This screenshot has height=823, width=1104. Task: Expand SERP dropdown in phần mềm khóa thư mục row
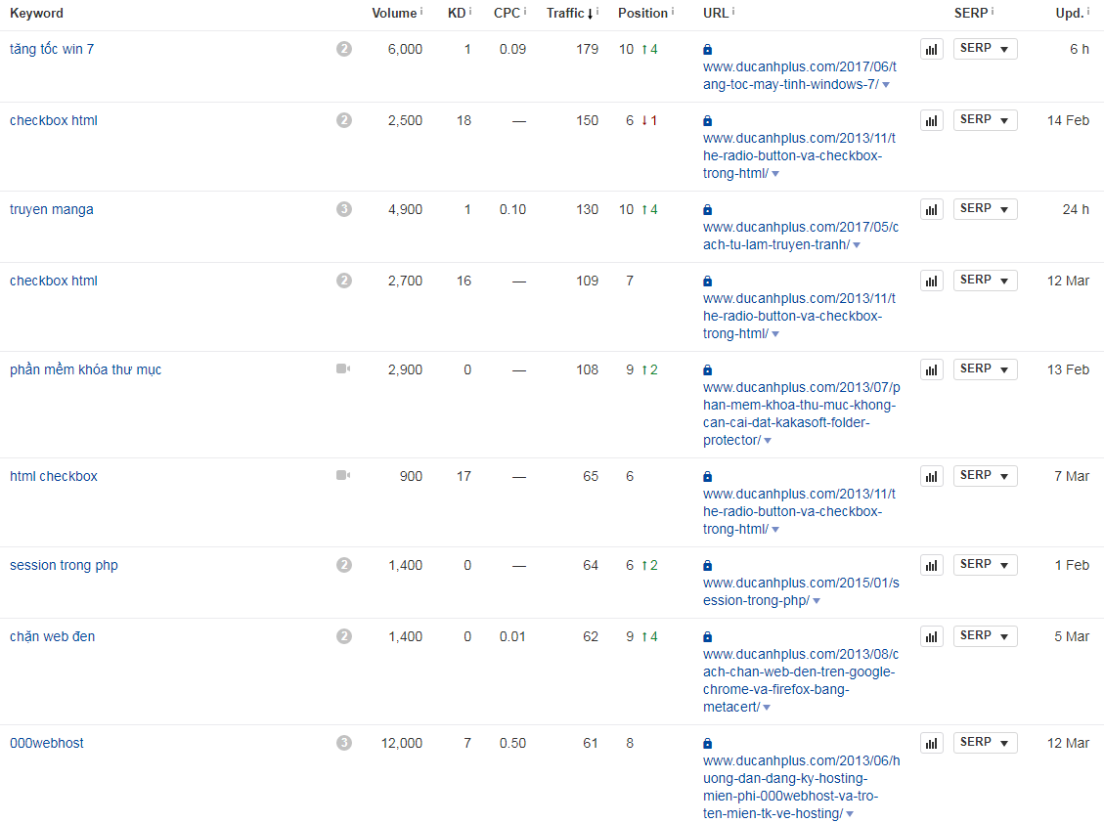[985, 369]
